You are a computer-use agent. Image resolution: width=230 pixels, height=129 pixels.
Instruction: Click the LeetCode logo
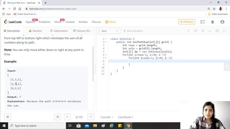13,22
